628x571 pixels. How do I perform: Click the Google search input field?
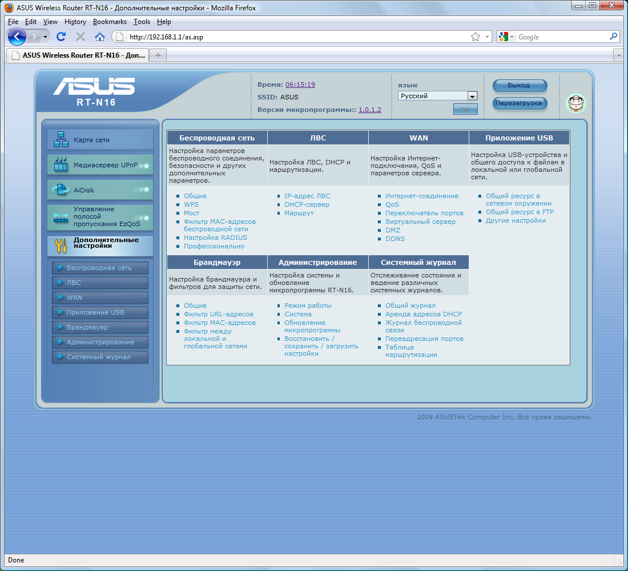(x=562, y=37)
